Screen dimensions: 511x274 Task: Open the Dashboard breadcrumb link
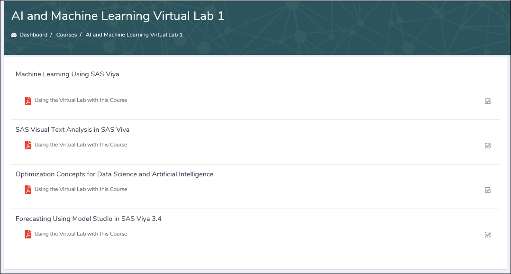(x=33, y=34)
